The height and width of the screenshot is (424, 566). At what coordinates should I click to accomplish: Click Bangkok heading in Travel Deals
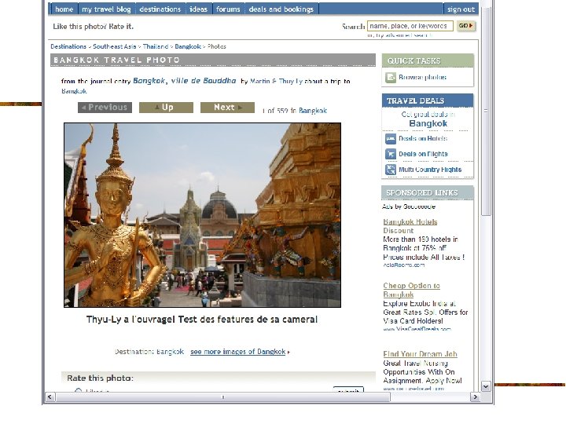[428, 124]
